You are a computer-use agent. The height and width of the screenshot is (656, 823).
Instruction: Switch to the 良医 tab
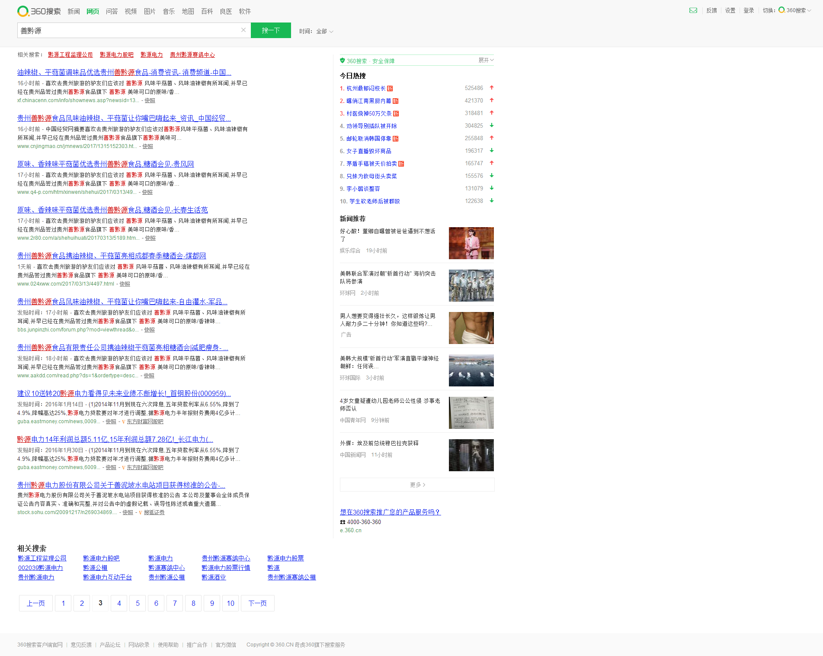coord(226,11)
